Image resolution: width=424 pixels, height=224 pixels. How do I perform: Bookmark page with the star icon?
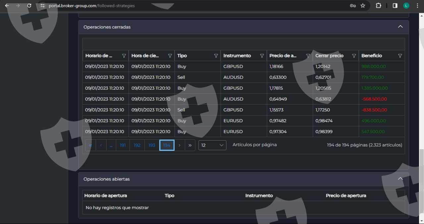point(363,6)
